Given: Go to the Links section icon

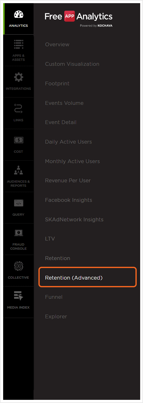Looking at the screenshot, I should point(19,108).
